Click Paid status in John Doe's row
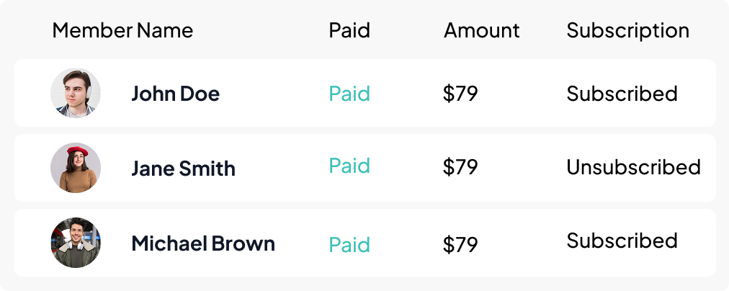 pos(349,94)
